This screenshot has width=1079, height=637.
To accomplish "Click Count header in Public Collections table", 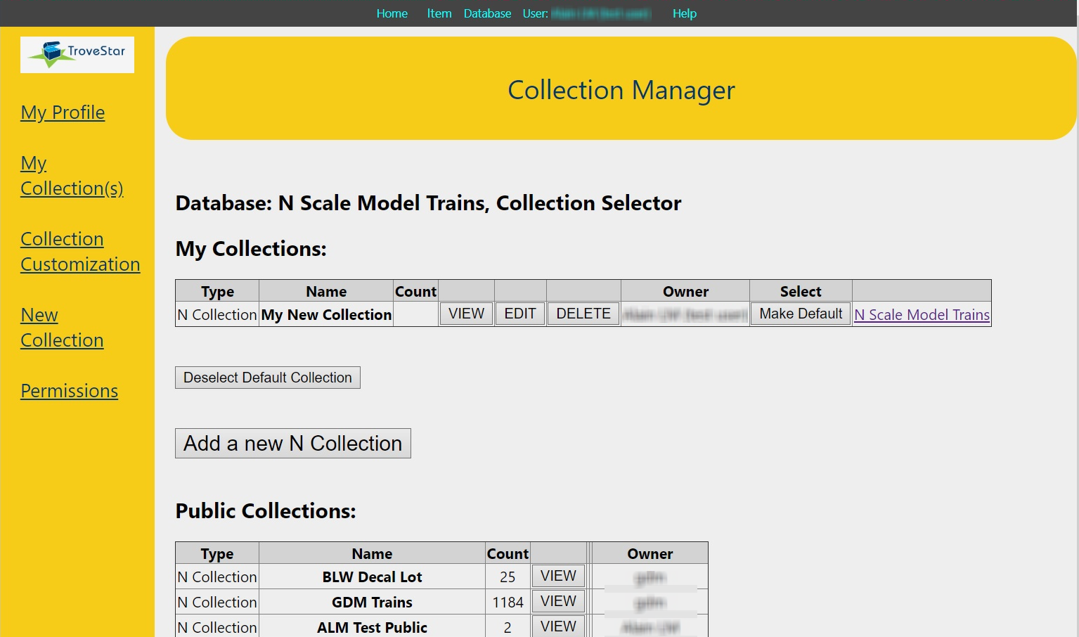I will coord(508,553).
